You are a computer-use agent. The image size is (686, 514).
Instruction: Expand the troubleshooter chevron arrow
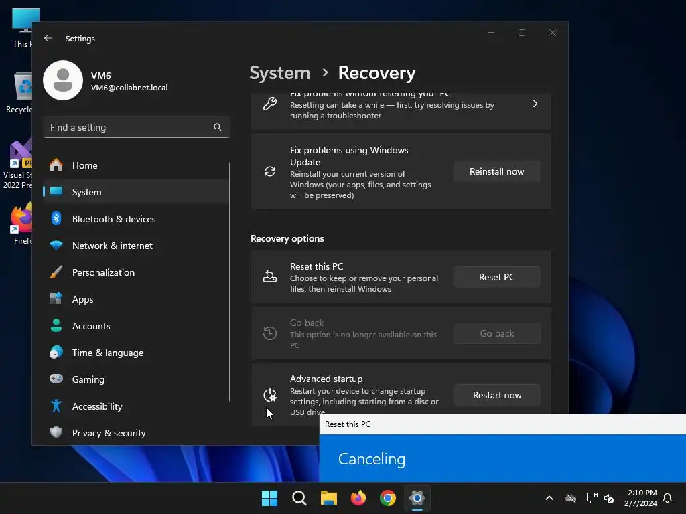[x=535, y=104]
